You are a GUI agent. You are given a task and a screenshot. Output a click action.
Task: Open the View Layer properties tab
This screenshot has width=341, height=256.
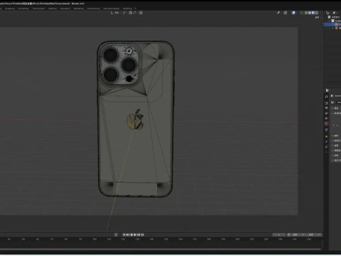tap(326, 113)
